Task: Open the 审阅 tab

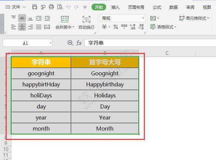Action: (x=190, y=7)
